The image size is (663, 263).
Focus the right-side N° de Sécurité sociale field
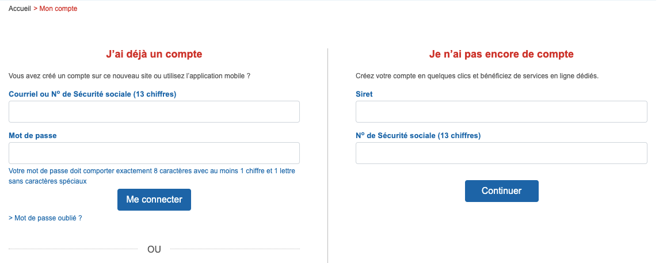501,153
